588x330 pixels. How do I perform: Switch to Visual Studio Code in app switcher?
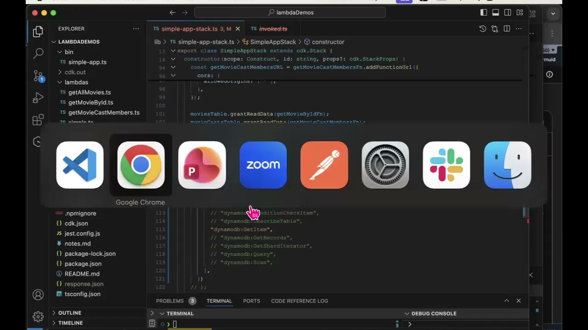(x=80, y=165)
